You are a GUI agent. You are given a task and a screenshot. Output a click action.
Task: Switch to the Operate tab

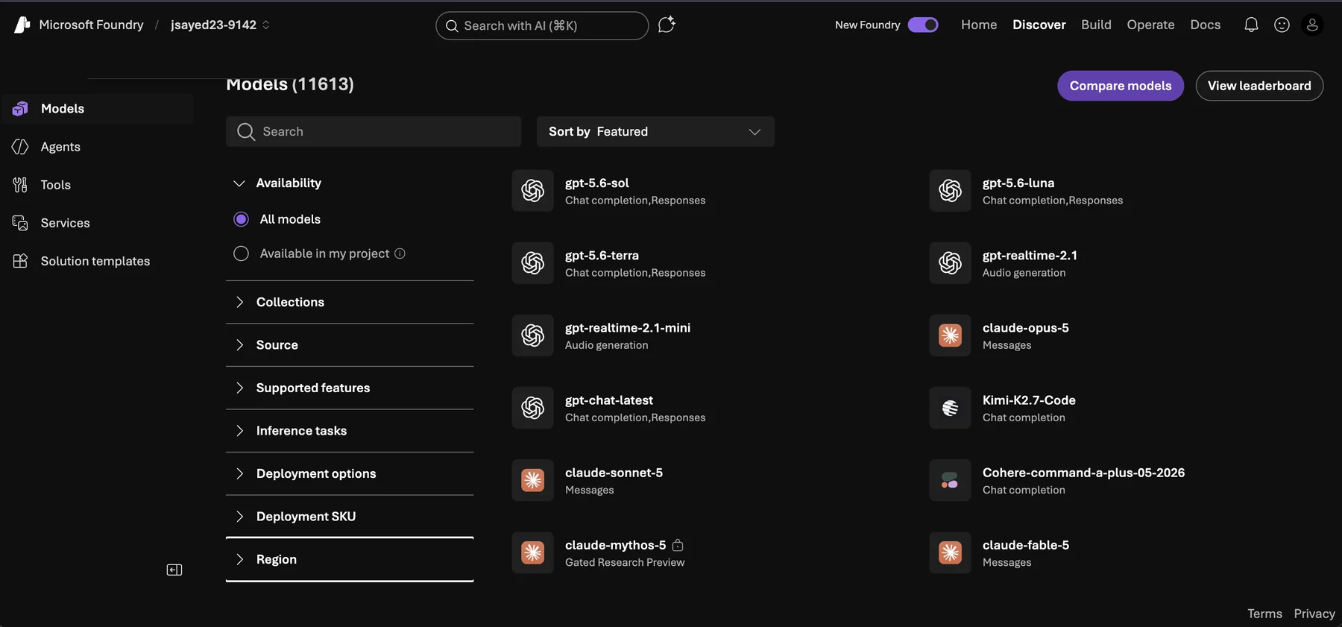(1150, 25)
